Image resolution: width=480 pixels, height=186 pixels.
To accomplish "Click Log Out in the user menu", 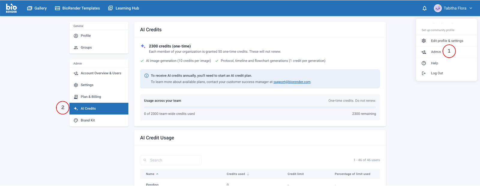I will click(x=437, y=73).
